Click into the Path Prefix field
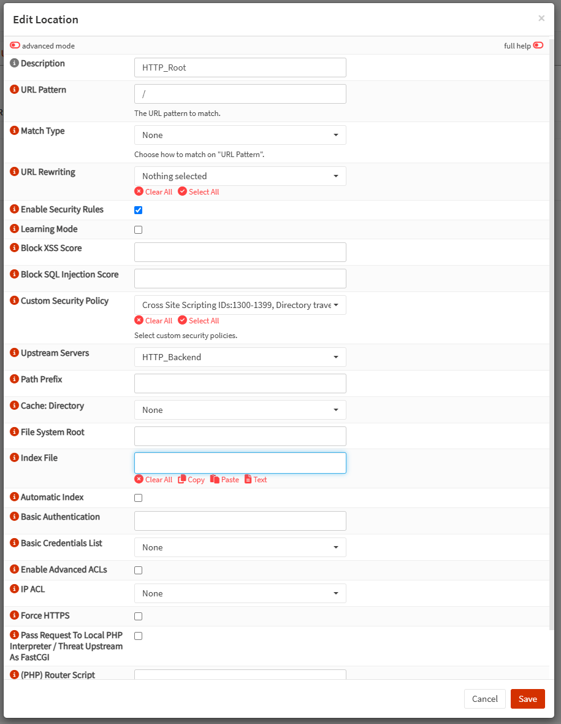The image size is (561, 724). pos(240,383)
